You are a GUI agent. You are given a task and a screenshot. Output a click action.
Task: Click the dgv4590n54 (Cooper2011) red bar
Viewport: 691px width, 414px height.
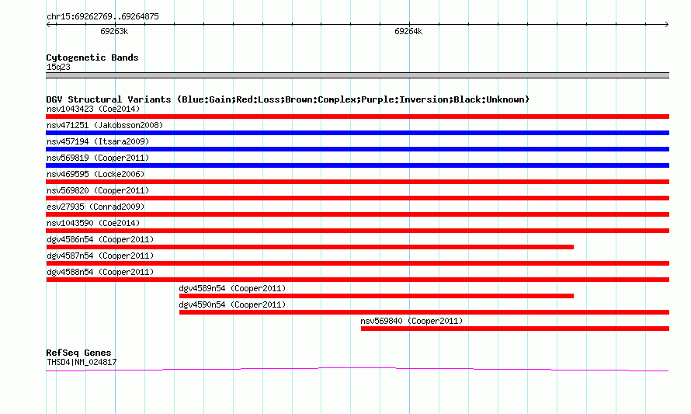pos(424,312)
